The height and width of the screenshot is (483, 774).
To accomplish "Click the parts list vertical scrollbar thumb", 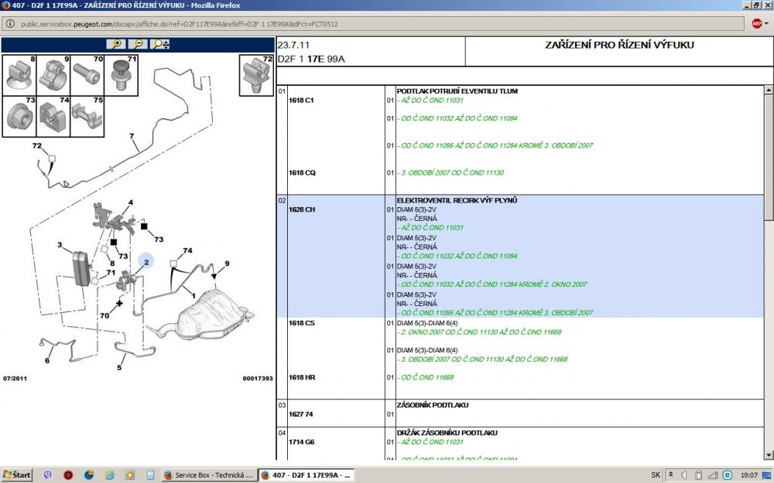I will [x=769, y=158].
